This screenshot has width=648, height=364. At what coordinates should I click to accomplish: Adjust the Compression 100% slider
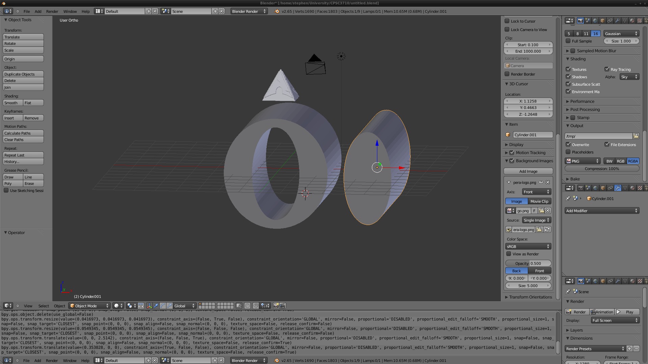[602, 168]
